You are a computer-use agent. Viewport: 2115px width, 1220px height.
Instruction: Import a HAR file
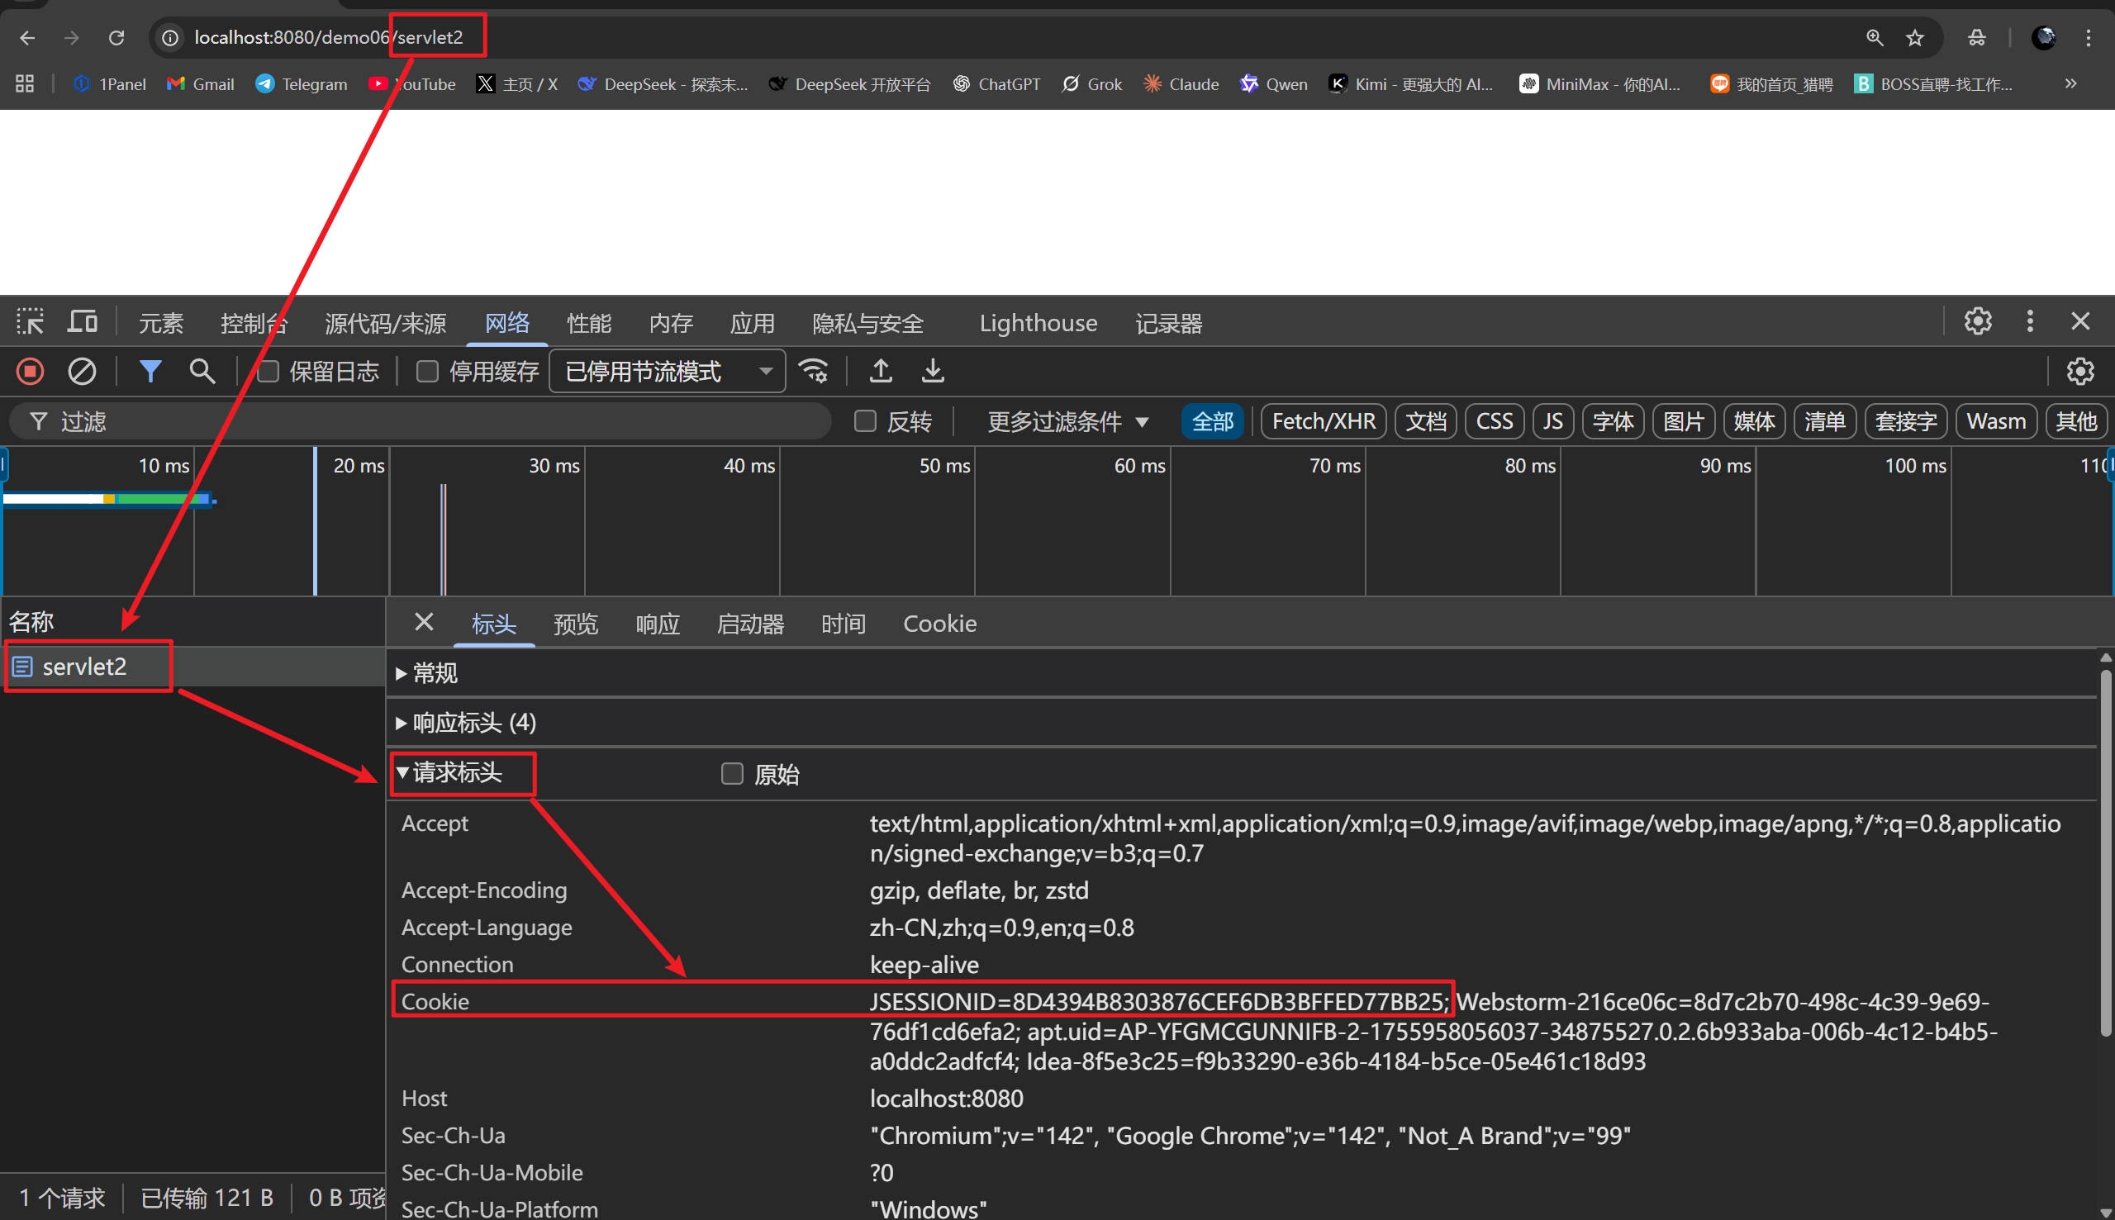pyautogui.click(x=880, y=371)
